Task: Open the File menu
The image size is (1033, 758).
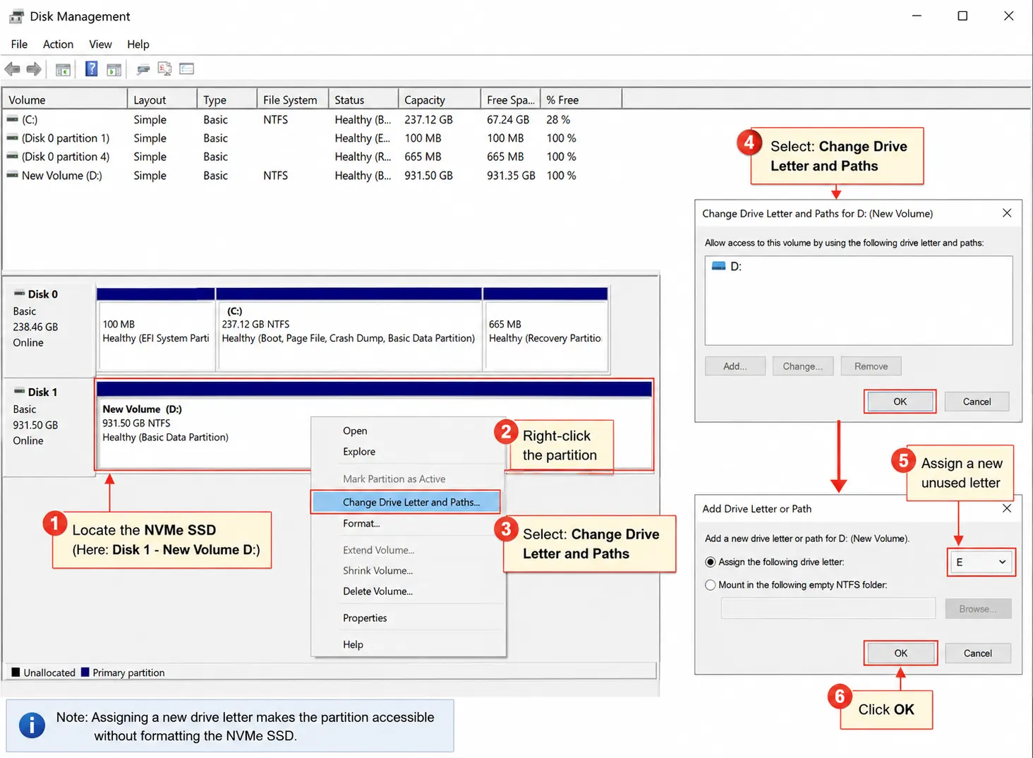Action: click(x=19, y=44)
